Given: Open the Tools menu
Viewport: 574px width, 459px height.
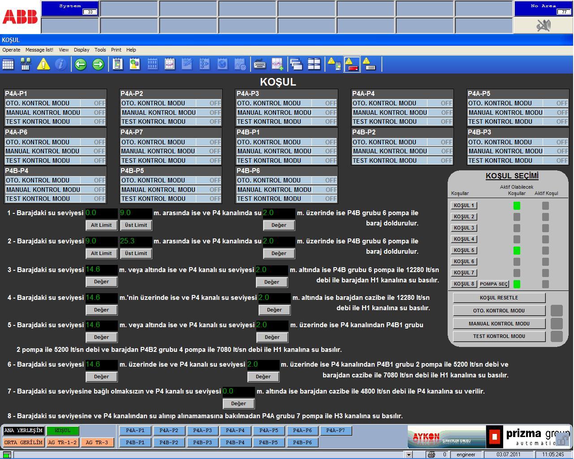Looking at the screenshot, I should coord(100,50).
